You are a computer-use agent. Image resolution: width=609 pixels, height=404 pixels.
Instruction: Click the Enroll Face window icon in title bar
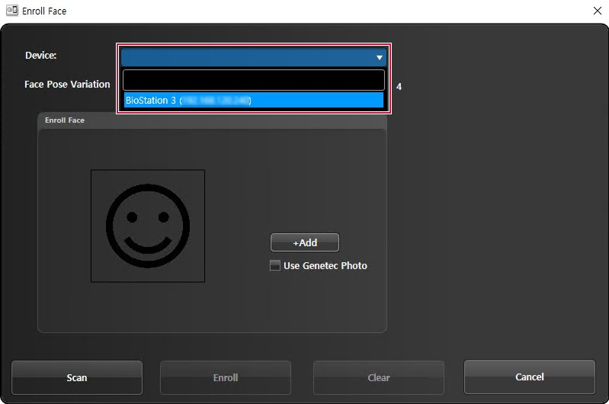[11, 11]
